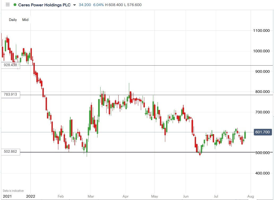This screenshot has width=274, height=200.
Task: Click the 502.862 price level label
Action: (11, 152)
